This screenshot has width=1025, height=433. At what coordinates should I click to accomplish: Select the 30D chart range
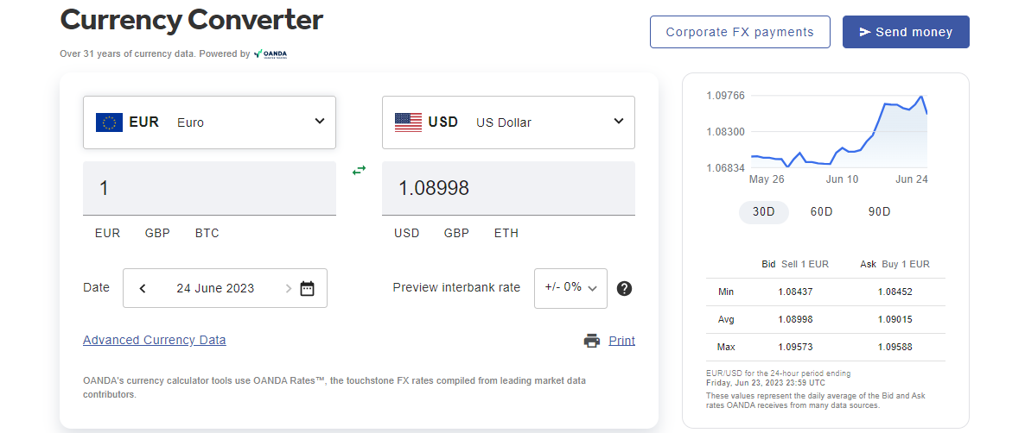763,212
